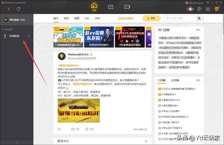The width and height of the screenshot is (224, 145).
Task: Open the top-right hamburger menu icon
Action: (x=208, y=2)
